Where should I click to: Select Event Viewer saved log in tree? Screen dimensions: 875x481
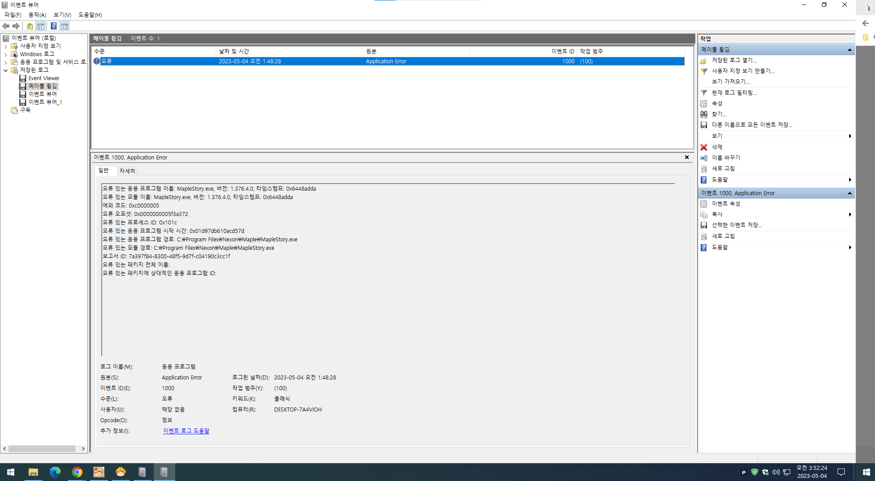click(x=44, y=78)
